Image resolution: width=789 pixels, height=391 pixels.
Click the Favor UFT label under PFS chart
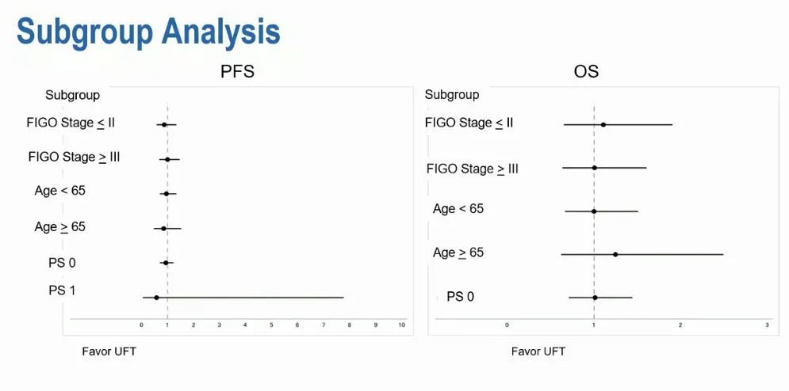pos(109,351)
